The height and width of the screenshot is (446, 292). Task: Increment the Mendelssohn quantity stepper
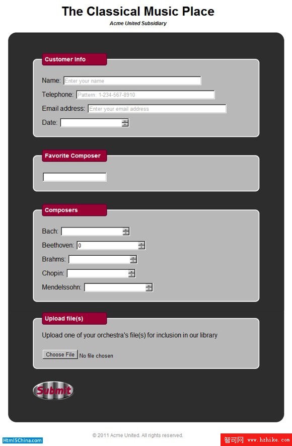click(149, 285)
